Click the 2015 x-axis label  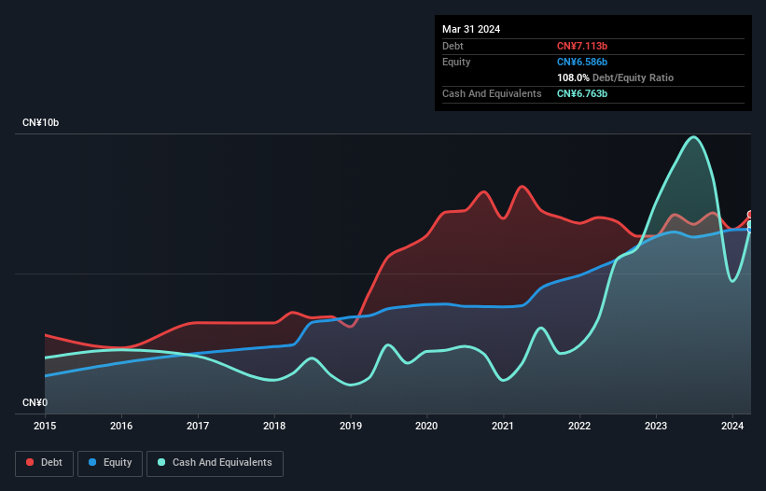coord(45,426)
